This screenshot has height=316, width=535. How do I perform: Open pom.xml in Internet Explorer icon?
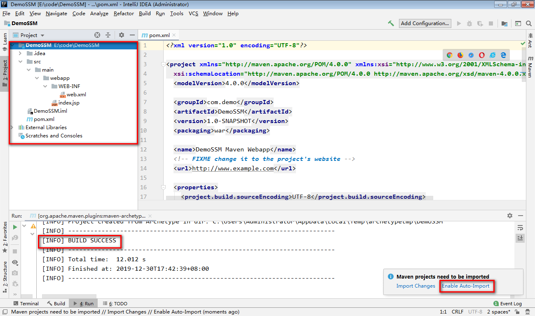(x=492, y=55)
